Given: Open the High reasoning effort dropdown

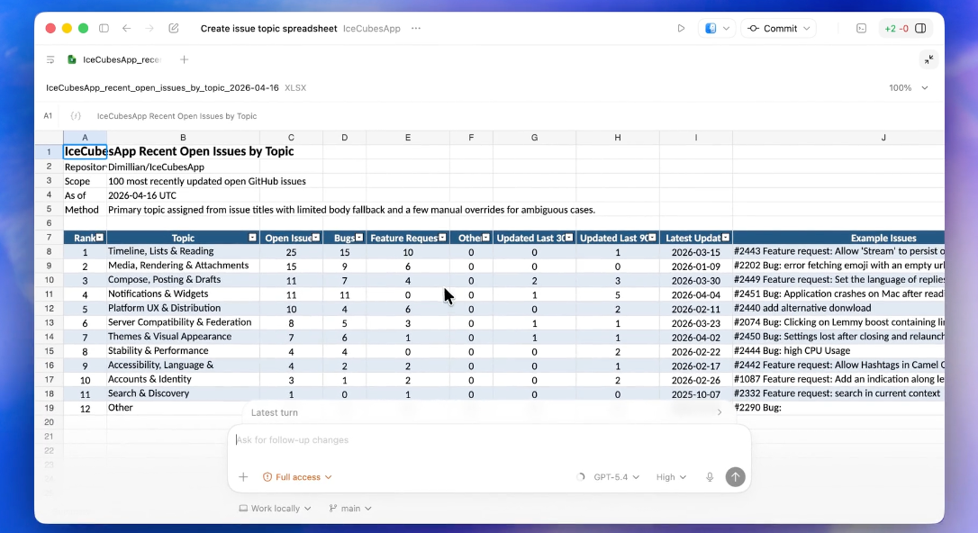Looking at the screenshot, I should [x=671, y=477].
